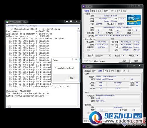Open the About...(A) menu in Super PI

click(x=24, y=26)
